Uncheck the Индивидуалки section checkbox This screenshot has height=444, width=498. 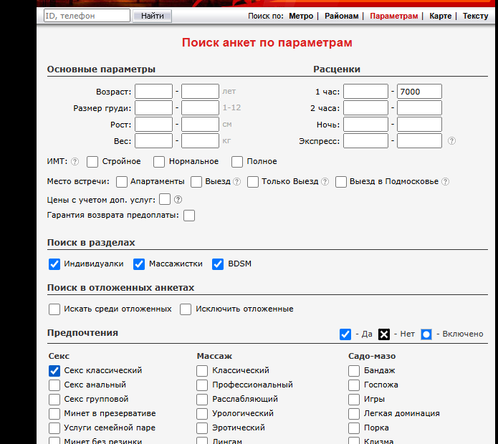54,264
